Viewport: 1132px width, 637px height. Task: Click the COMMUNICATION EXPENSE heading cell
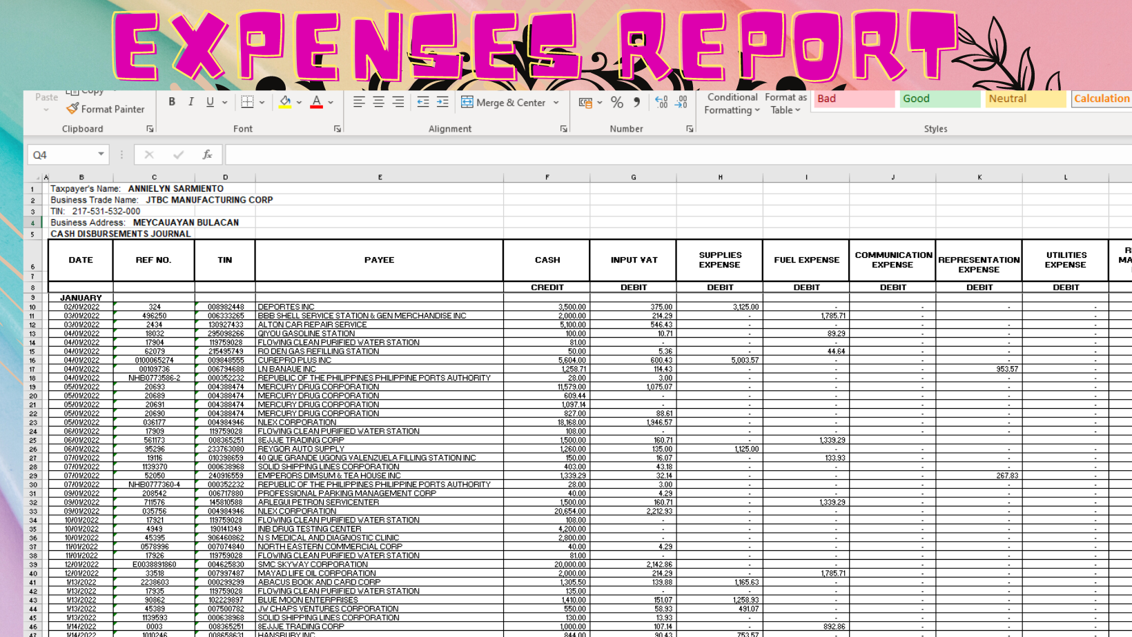pyautogui.click(x=893, y=260)
